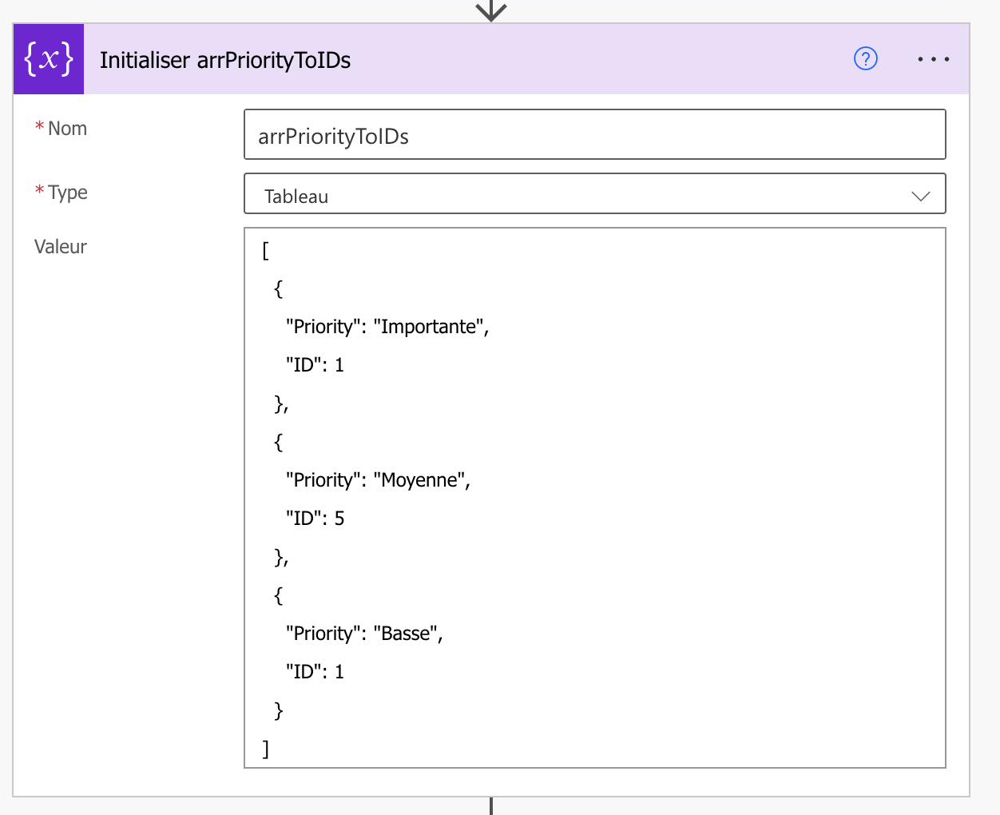Place cursor on the "Basse" priority line
The width and height of the screenshot is (1000, 815).
coord(364,634)
